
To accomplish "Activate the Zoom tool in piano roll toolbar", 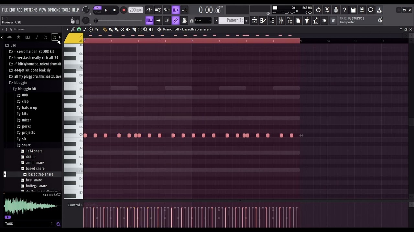I will click(145, 29).
